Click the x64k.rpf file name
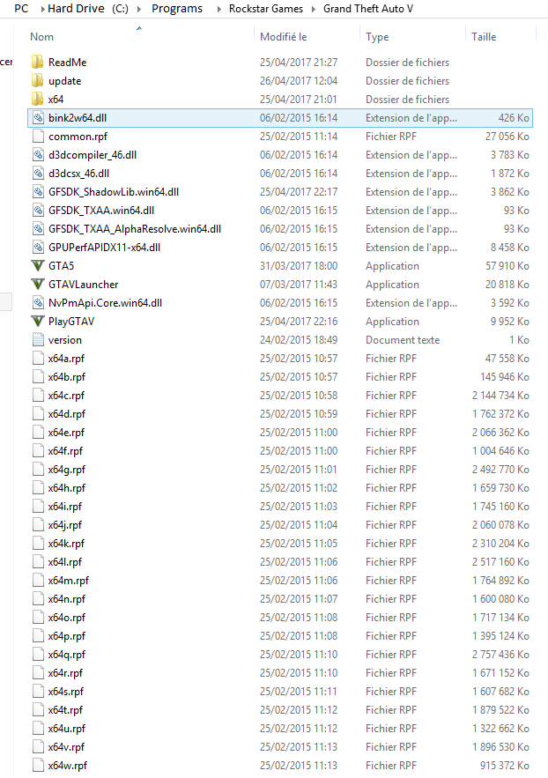 [66, 544]
